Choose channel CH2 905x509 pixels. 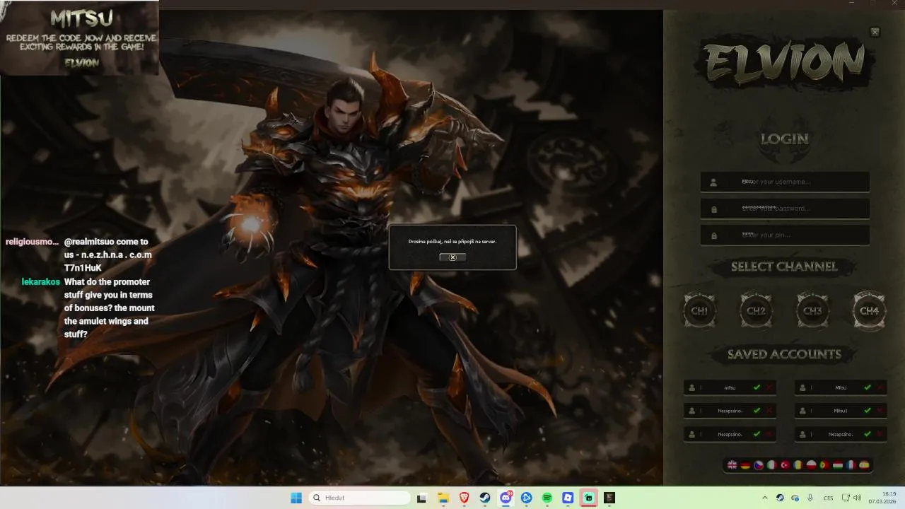click(756, 310)
